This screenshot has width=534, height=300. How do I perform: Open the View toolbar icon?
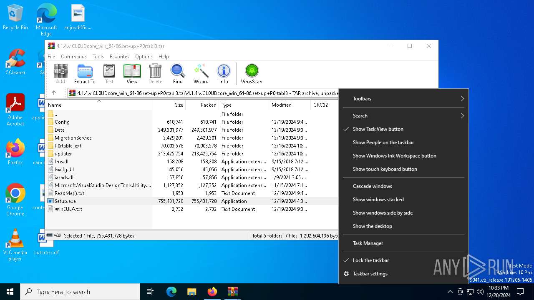point(132,74)
